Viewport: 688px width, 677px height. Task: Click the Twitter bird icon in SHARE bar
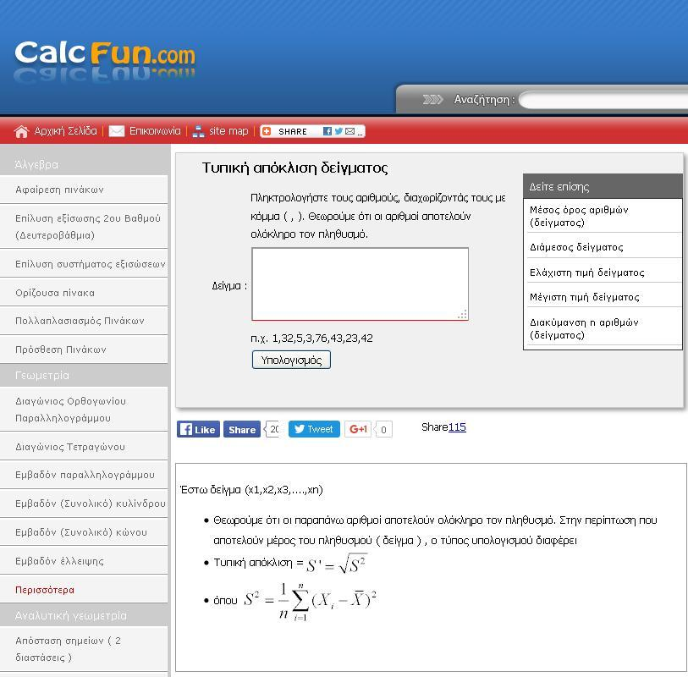coord(338,131)
